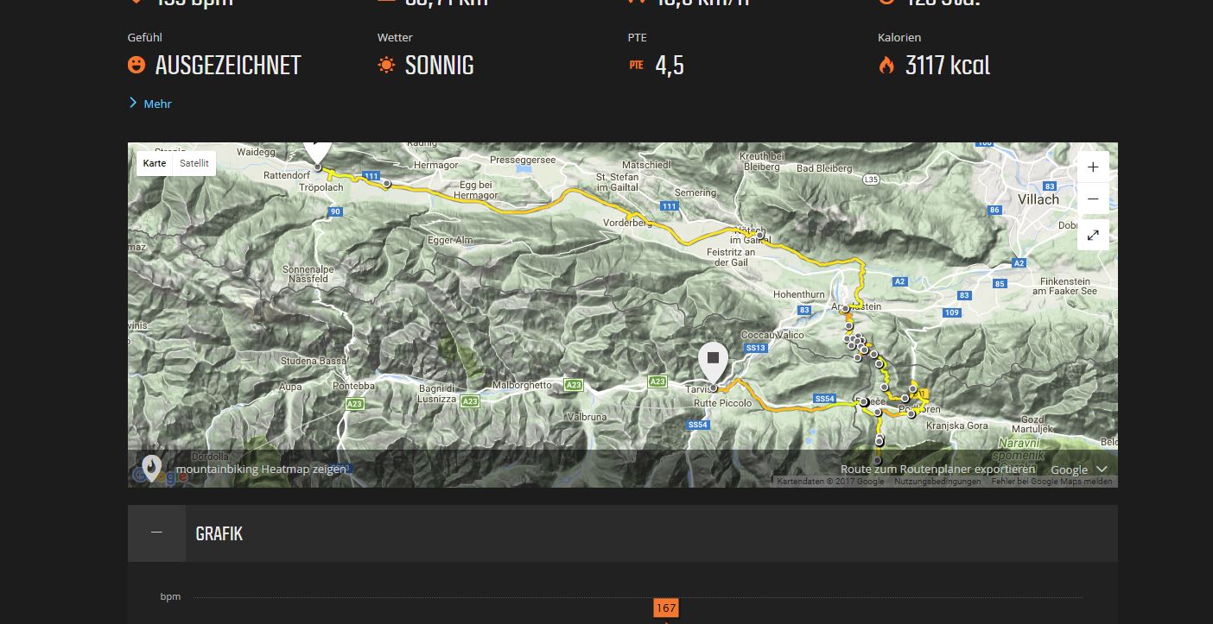This screenshot has width=1213, height=624.
Task: Open the map in fullscreen view
Action: pyautogui.click(x=1093, y=235)
